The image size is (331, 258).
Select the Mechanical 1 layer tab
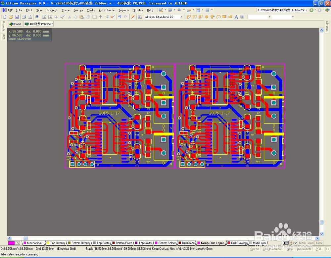[33, 243]
